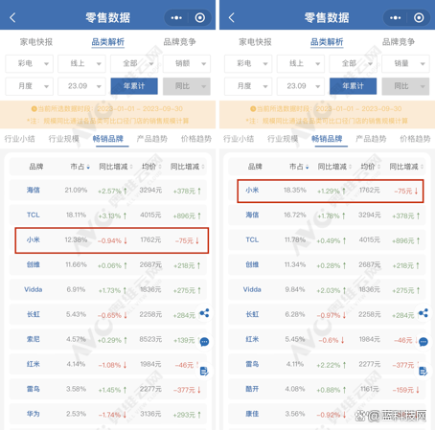Open the 销量 metric dropdown in right panel
The image size is (435, 431).
(x=405, y=64)
